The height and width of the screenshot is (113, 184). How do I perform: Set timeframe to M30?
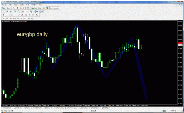click(14, 18)
